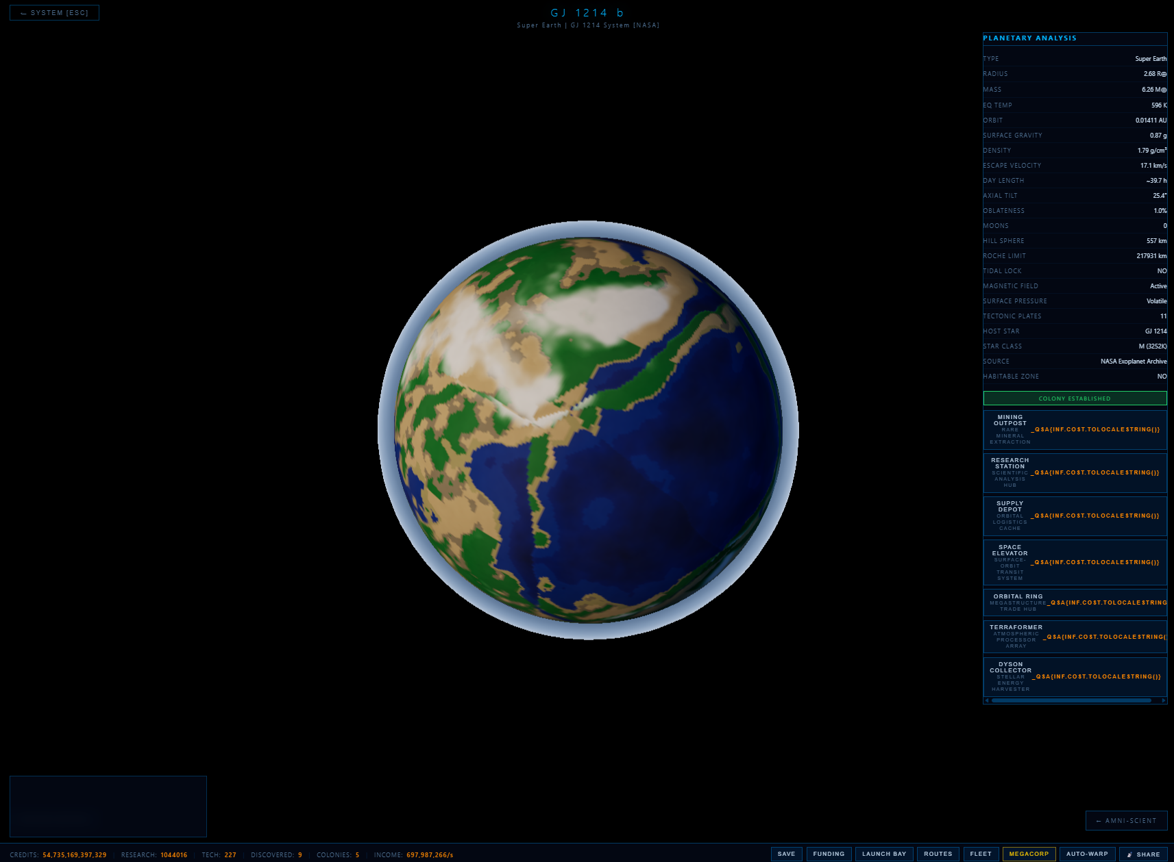
Task: Deploy the Dyson Collector energy harvester
Action: (x=1074, y=676)
